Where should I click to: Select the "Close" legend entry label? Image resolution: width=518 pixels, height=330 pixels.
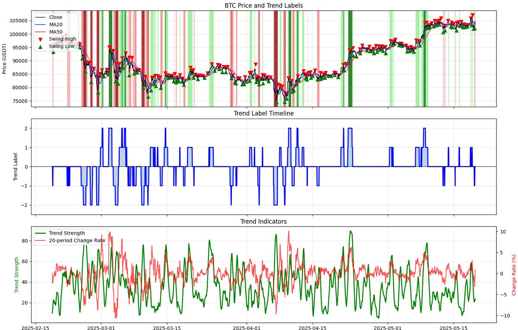pyautogui.click(x=56, y=17)
